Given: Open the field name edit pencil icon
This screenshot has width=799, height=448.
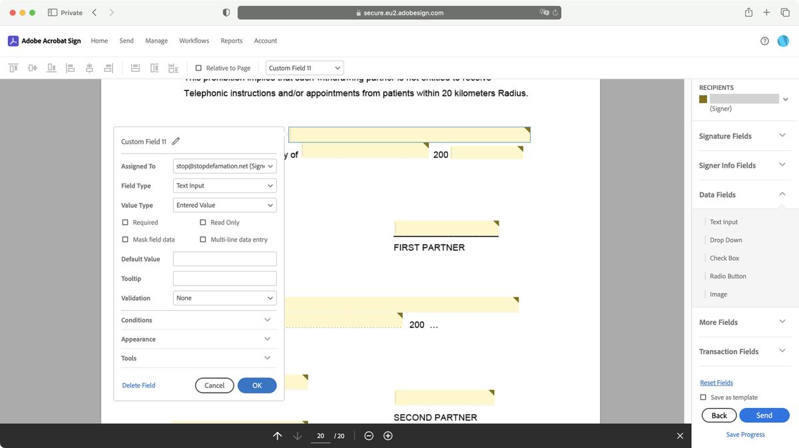Looking at the screenshot, I should [176, 141].
